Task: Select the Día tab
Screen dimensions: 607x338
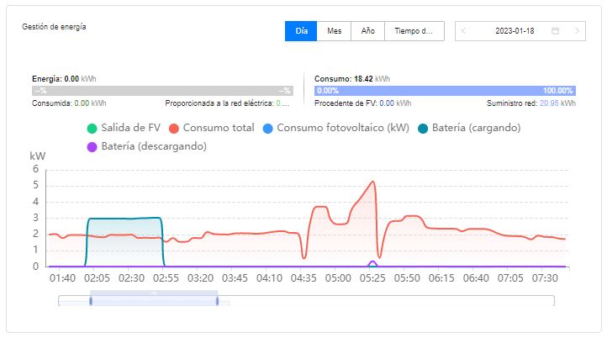Action: (x=301, y=31)
